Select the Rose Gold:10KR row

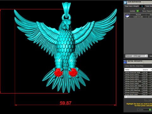click(x=138, y=95)
